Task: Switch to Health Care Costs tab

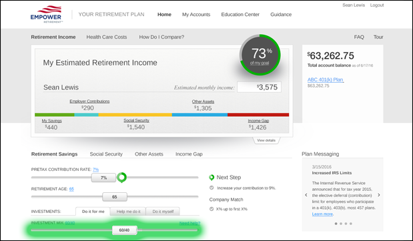Action: tap(107, 37)
